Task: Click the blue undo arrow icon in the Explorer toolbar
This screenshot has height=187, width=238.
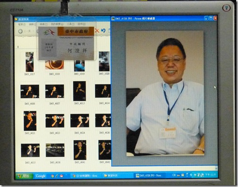Action: coord(103,31)
